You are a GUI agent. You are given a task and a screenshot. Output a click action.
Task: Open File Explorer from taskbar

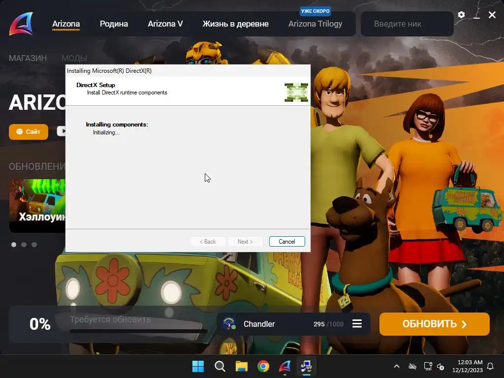point(241,366)
